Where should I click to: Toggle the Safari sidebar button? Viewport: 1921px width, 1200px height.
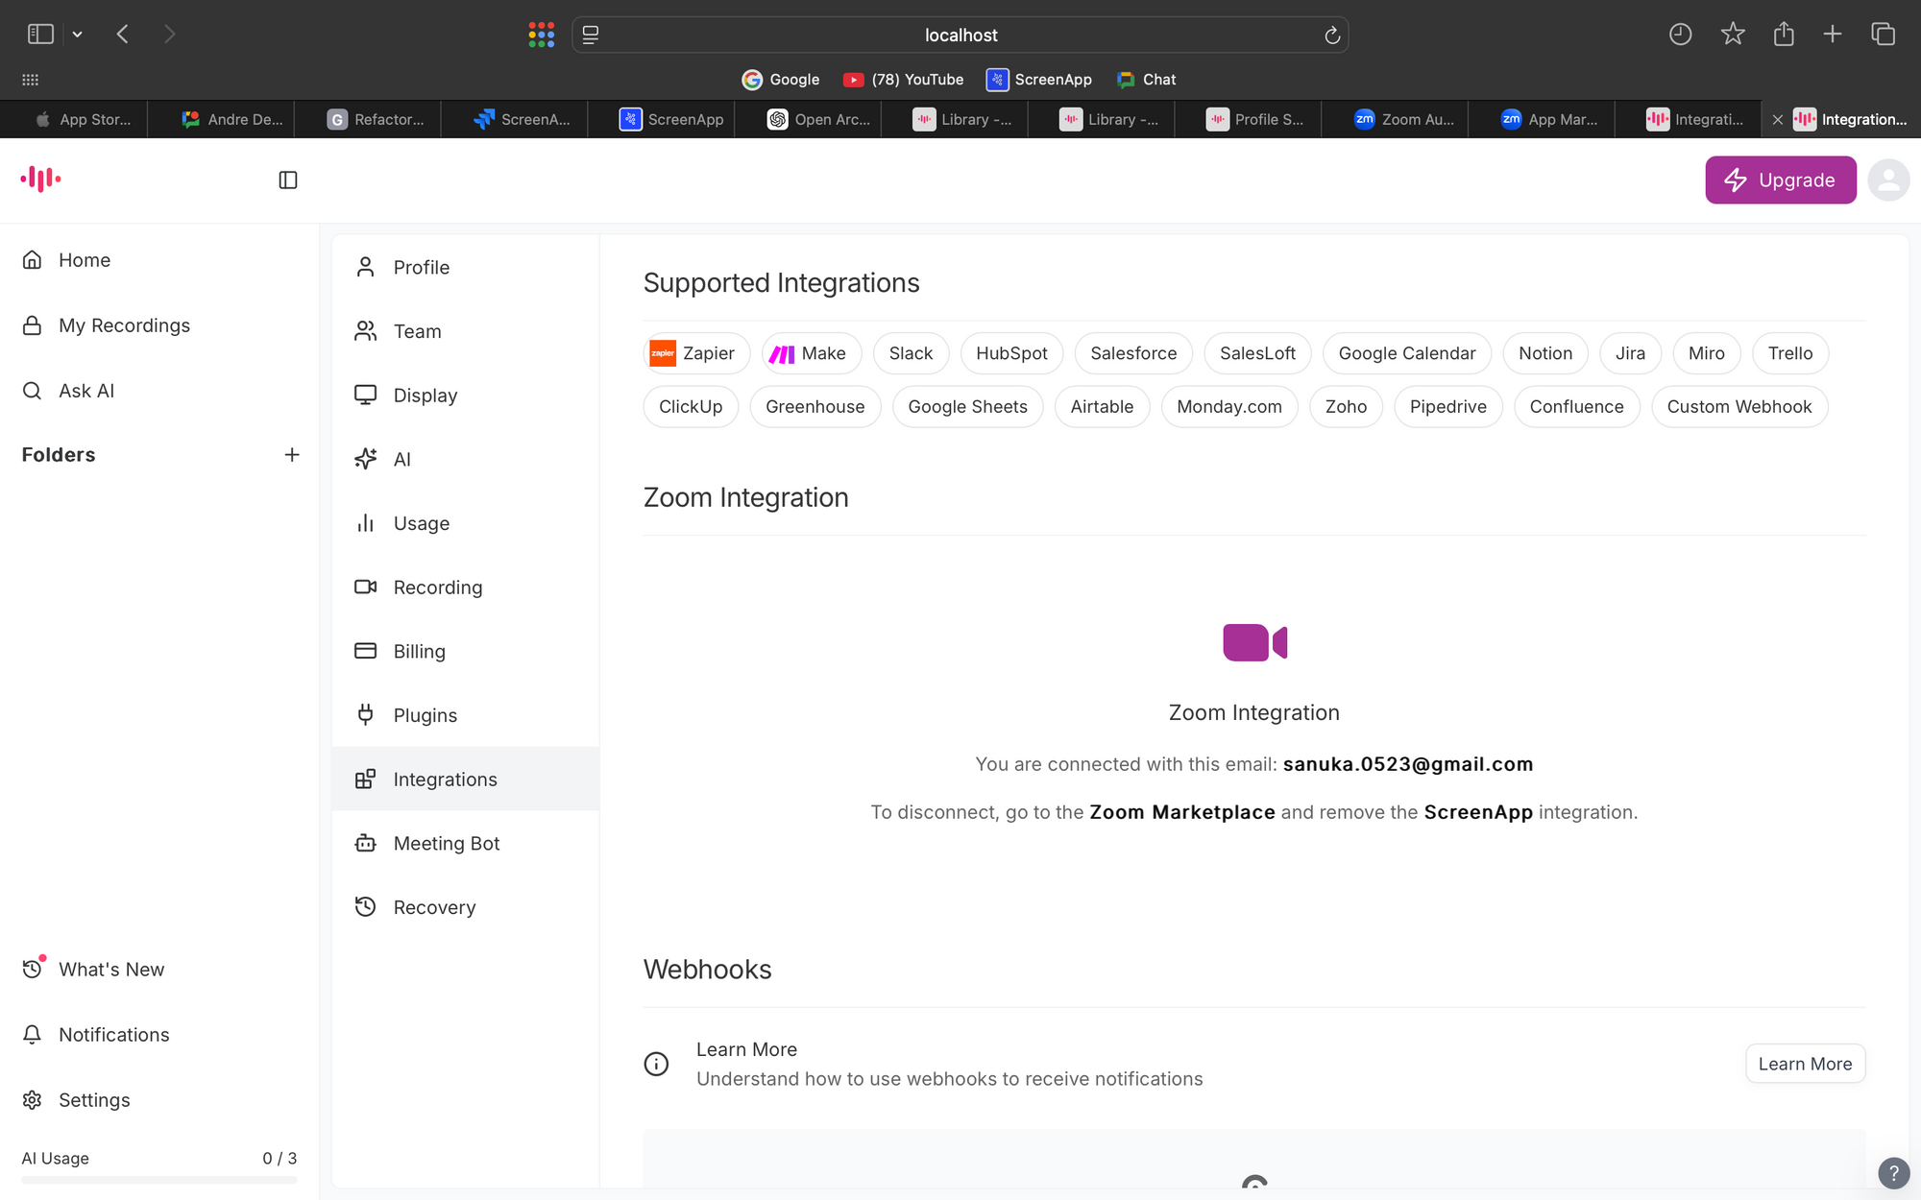40,35
